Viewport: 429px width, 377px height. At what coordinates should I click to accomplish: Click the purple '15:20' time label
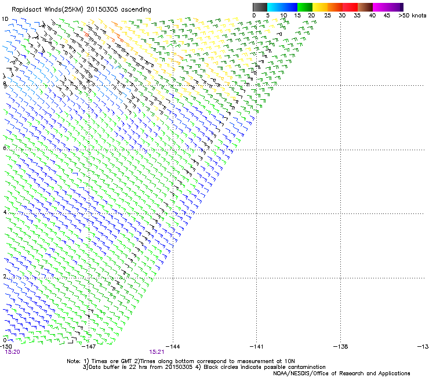tap(12, 352)
